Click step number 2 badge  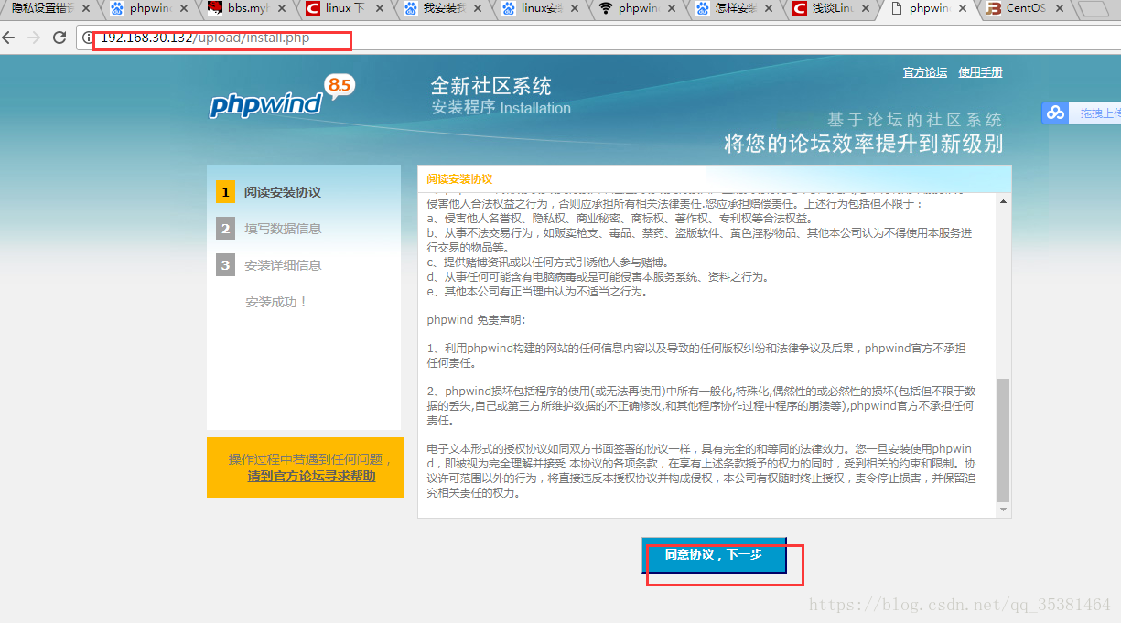pyautogui.click(x=225, y=229)
